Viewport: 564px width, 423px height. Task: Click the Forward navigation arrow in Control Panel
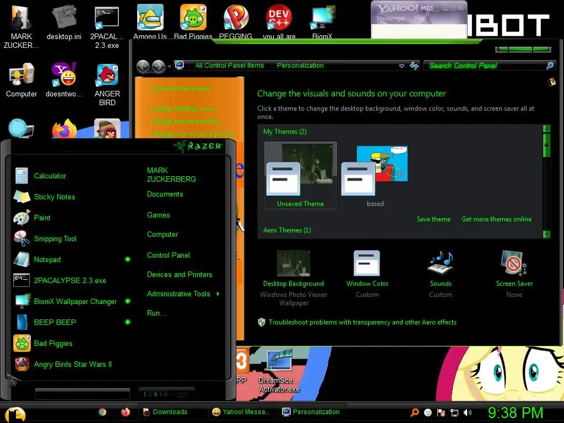[x=158, y=66]
